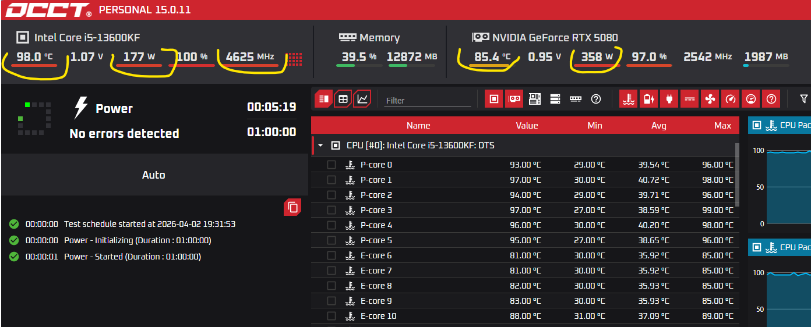The image size is (811, 327).
Task: Click the 'Power - Initializing' log entry
Action: tap(137, 240)
